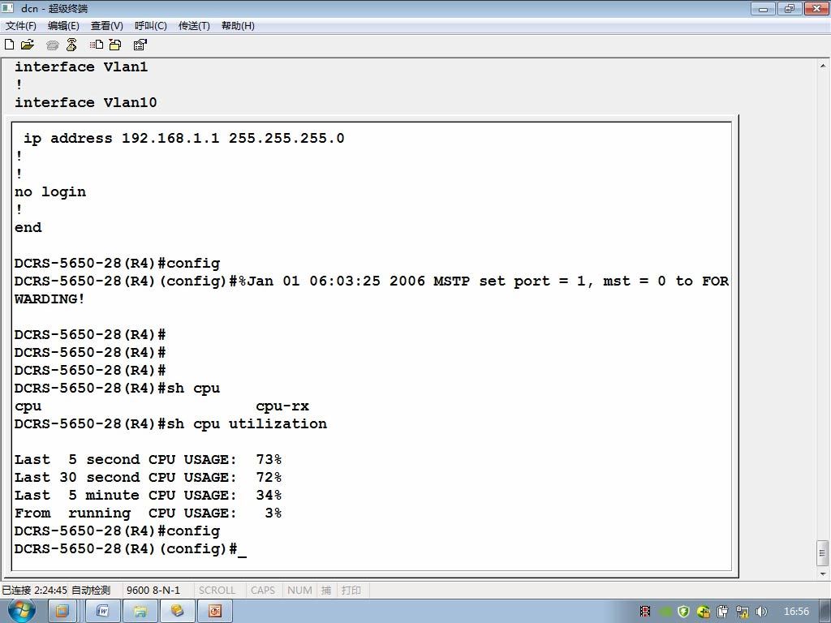Click the 'cpu-rx' completion hint
Viewport: 831px width, 623px height.
[x=282, y=406]
